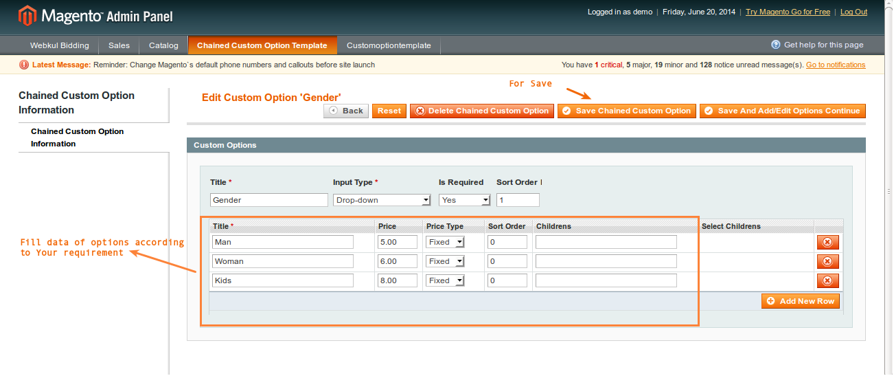Edit the Woman option title field
894x376 pixels.
click(x=282, y=261)
